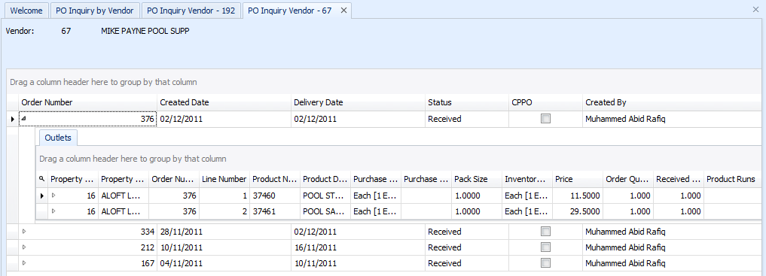
Task: Click POOL SA... product description cell
Action: coord(325,211)
